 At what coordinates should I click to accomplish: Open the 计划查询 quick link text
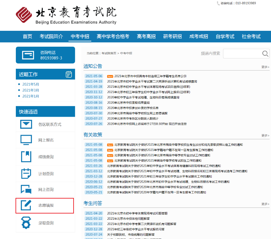(46, 174)
